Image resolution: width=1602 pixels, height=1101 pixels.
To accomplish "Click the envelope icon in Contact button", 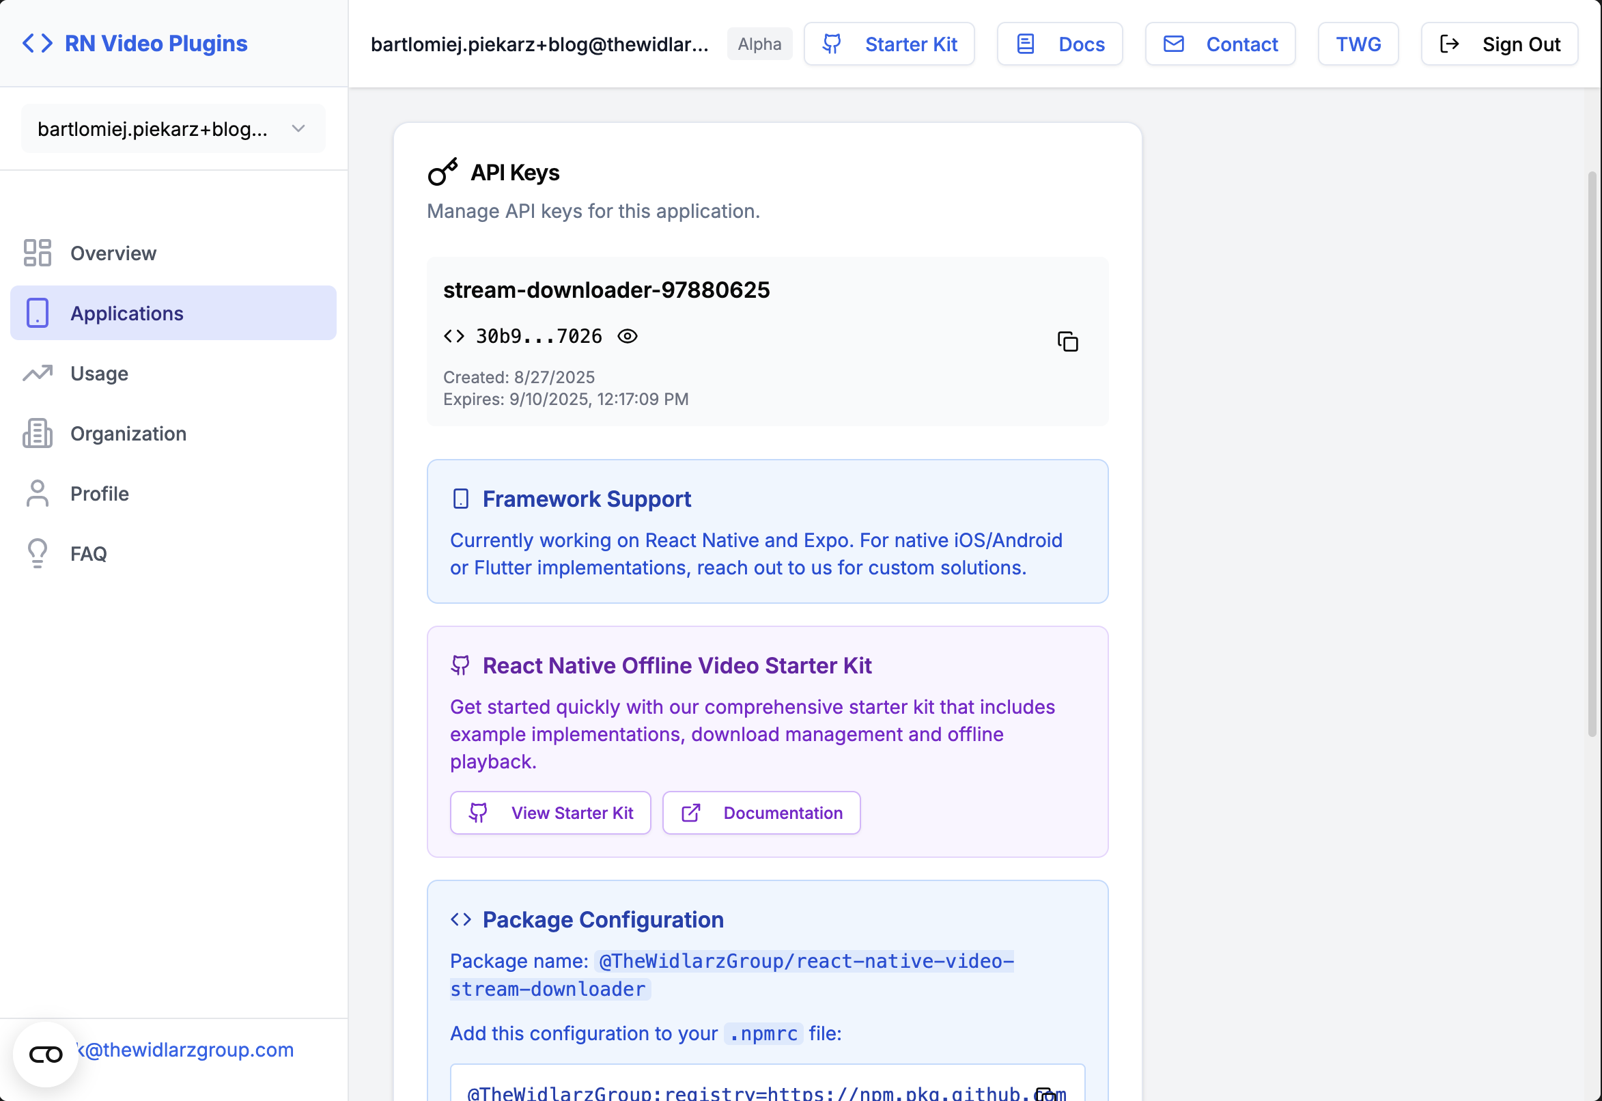I will click(1174, 44).
